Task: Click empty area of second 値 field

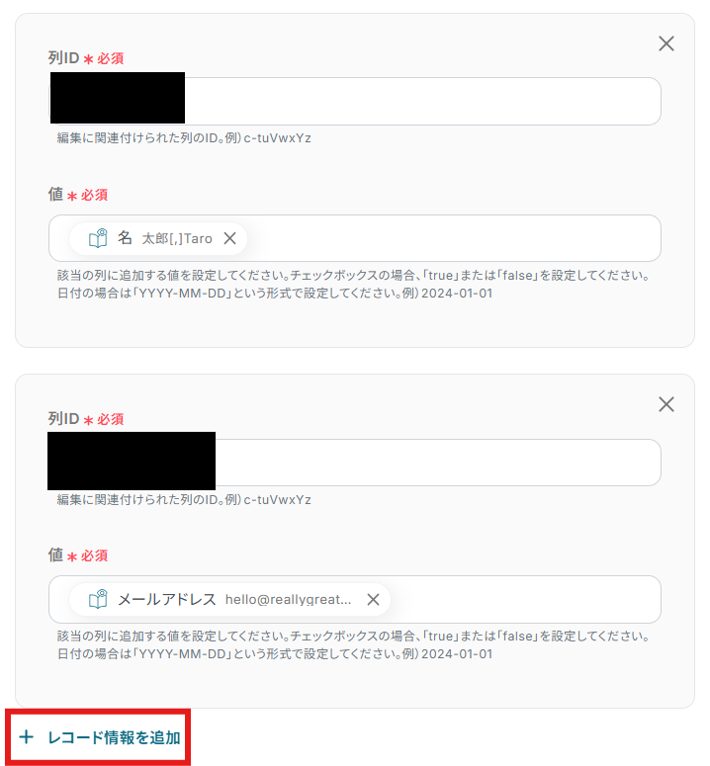Action: [x=523, y=599]
